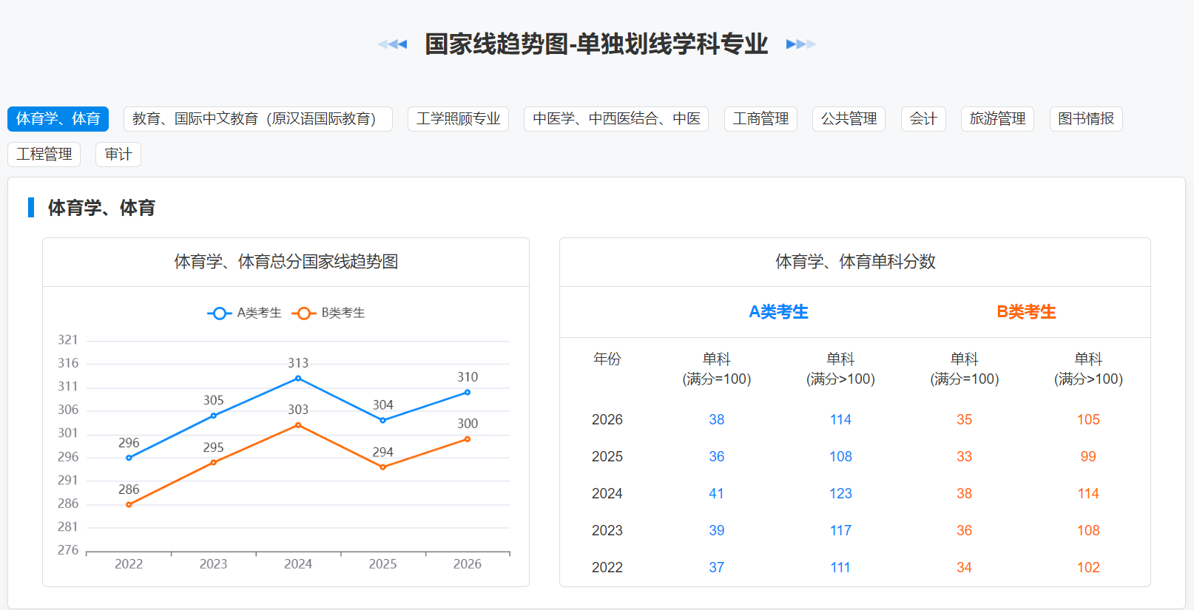The width and height of the screenshot is (1194, 610).
Task: Switch to the 旅游管理 tab
Action: pyautogui.click(x=997, y=119)
